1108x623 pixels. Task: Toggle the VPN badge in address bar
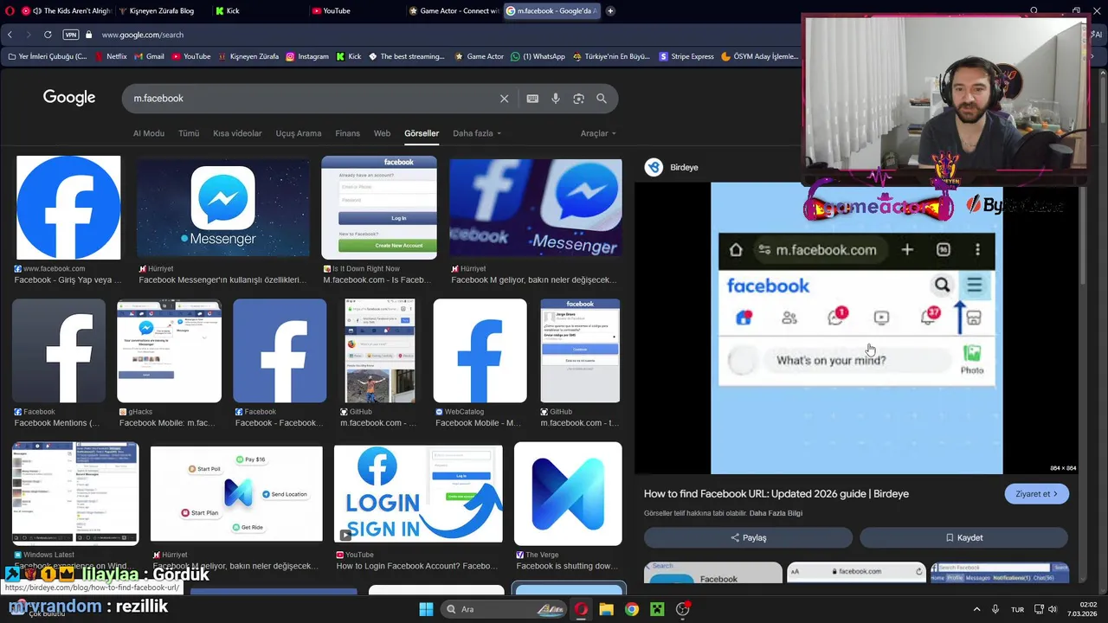point(71,35)
